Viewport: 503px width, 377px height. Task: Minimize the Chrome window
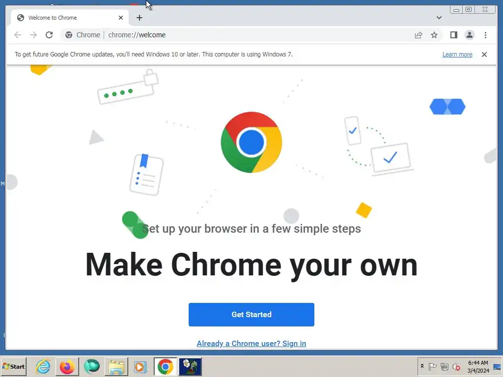point(456,10)
